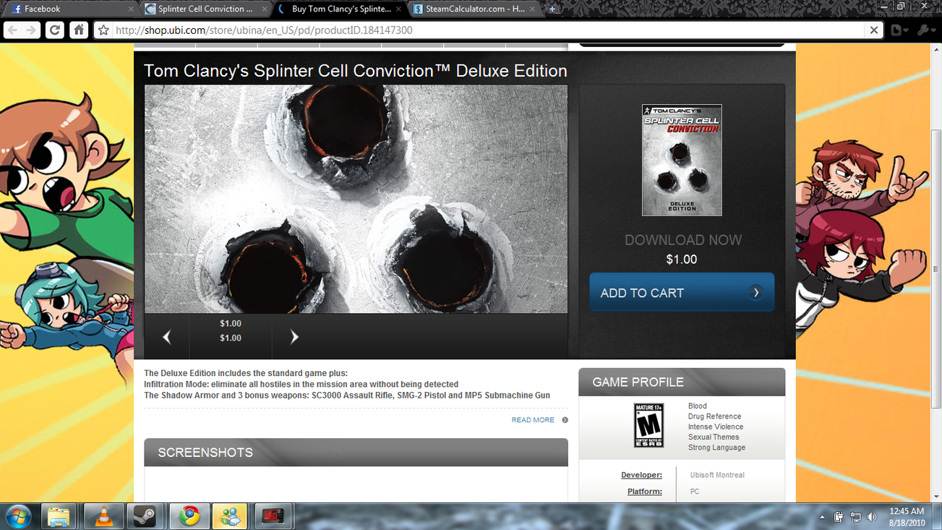Open the Chrome wrench settings menu
The height and width of the screenshot is (530, 942).
[925, 30]
